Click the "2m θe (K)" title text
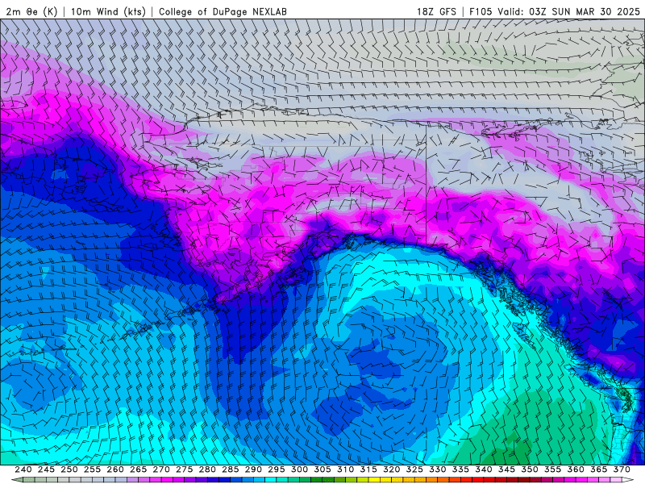Screen dimensions: 645x484 (31, 11)
